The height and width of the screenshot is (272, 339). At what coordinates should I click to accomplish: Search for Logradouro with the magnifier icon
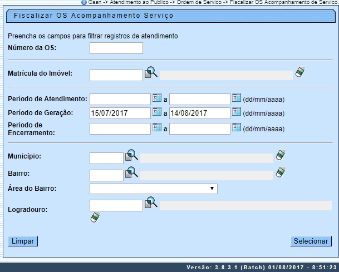click(x=151, y=202)
